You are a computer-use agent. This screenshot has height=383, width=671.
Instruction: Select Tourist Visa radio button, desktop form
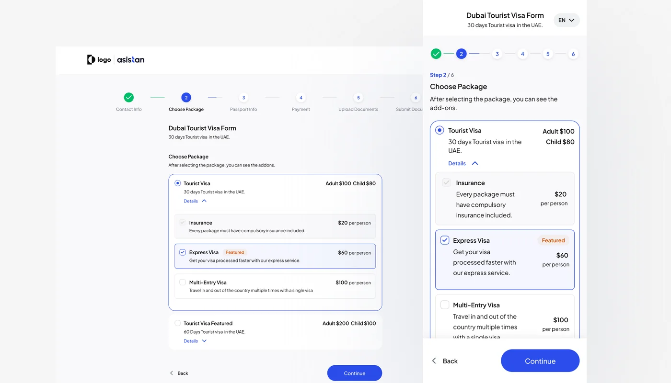pos(178,183)
